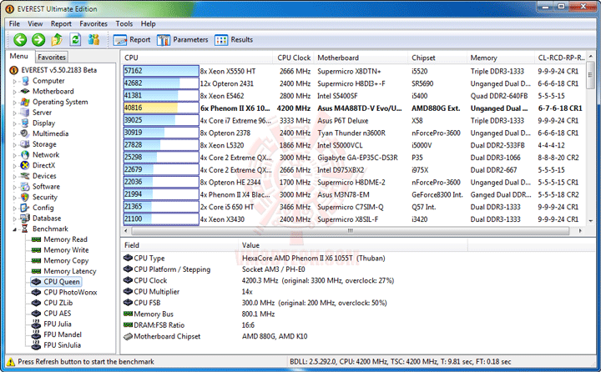Expand the Operating System node

coord(14,103)
